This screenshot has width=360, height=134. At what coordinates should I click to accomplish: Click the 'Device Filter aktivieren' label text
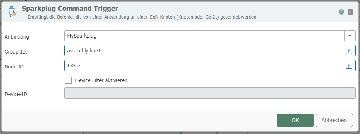[x=101, y=80]
